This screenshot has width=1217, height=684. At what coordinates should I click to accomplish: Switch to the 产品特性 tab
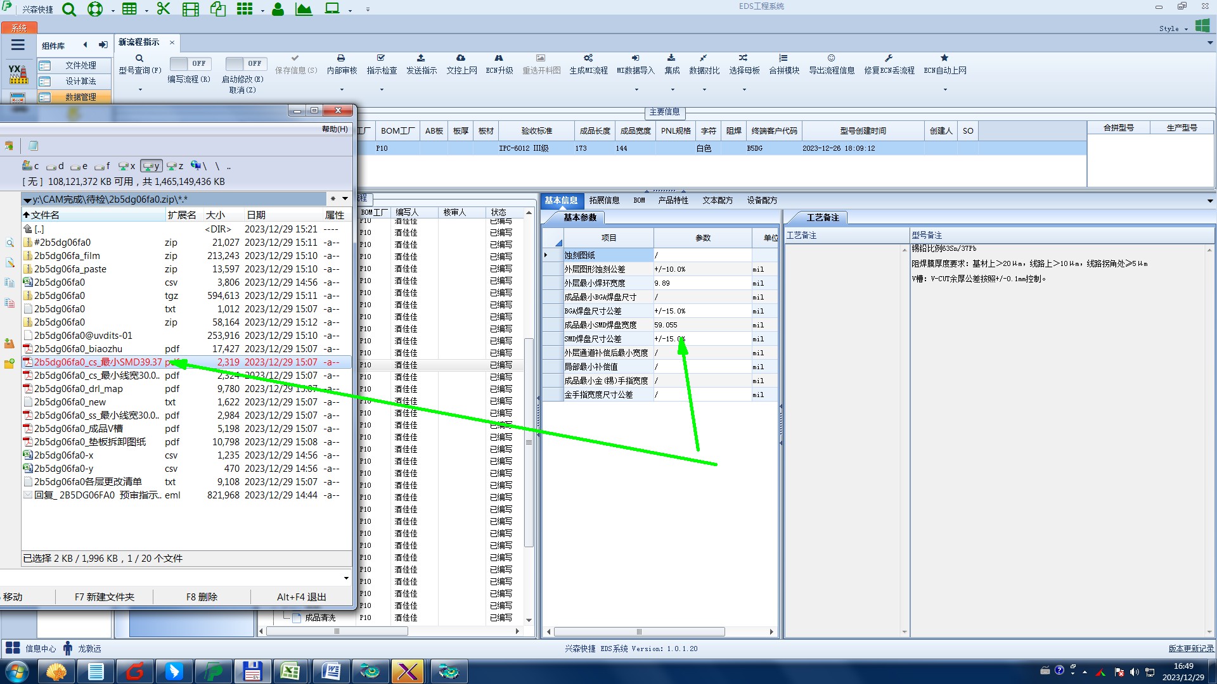click(x=673, y=200)
